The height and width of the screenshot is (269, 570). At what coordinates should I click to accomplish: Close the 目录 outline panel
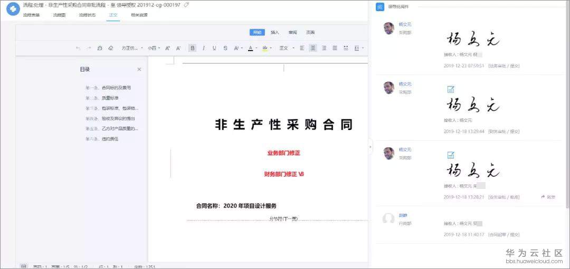tap(139, 69)
